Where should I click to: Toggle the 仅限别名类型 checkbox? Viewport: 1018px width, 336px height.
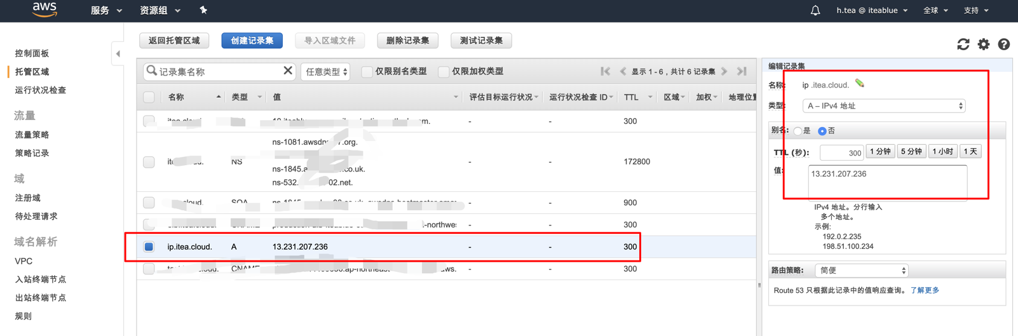coord(367,72)
